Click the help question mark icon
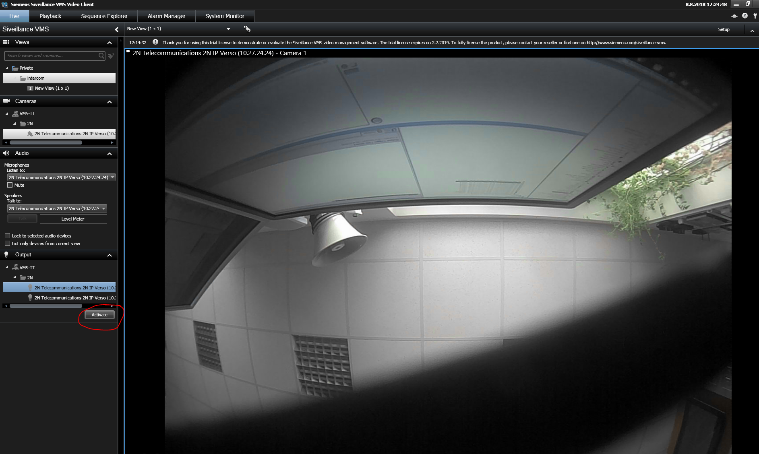The image size is (759, 454). coord(745,16)
